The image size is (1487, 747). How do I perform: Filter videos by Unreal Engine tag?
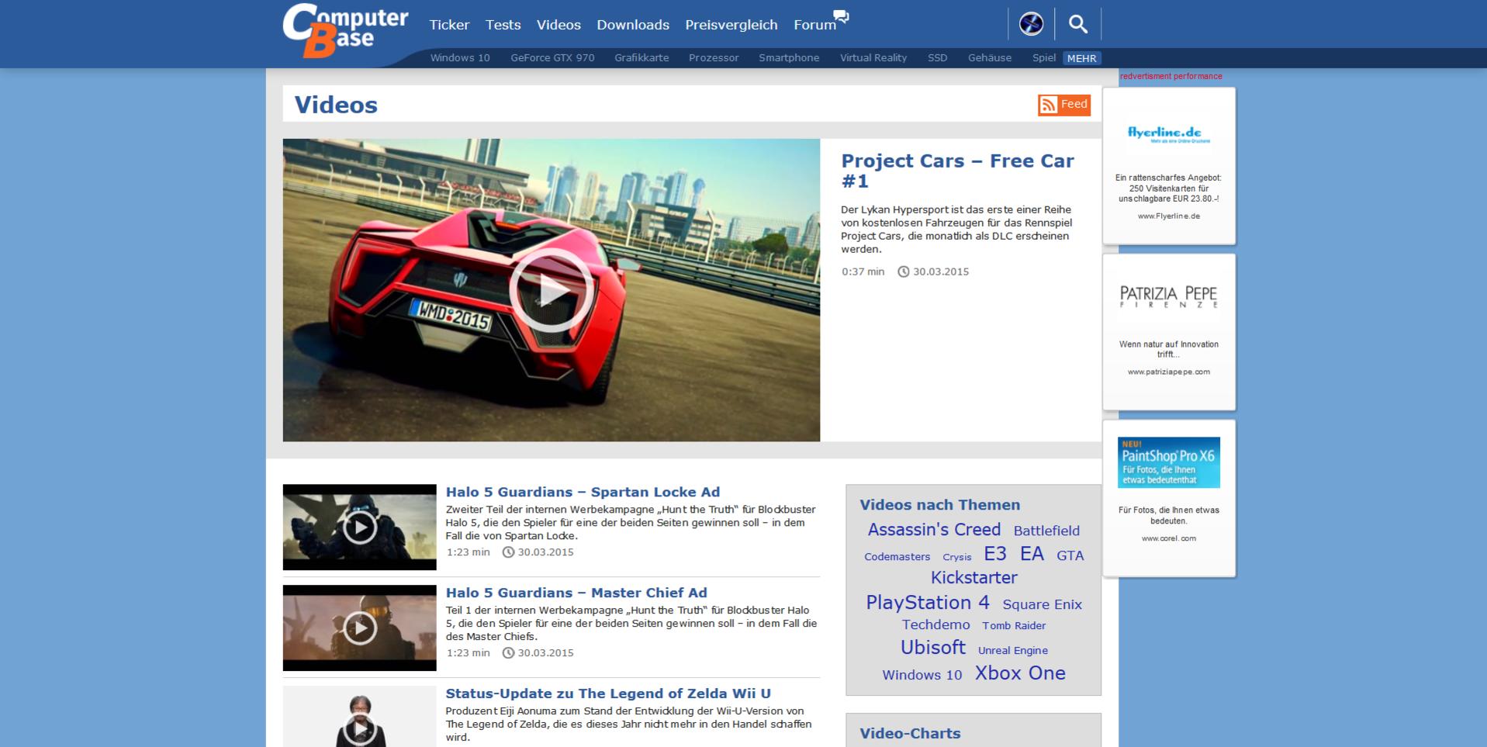tap(1012, 650)
